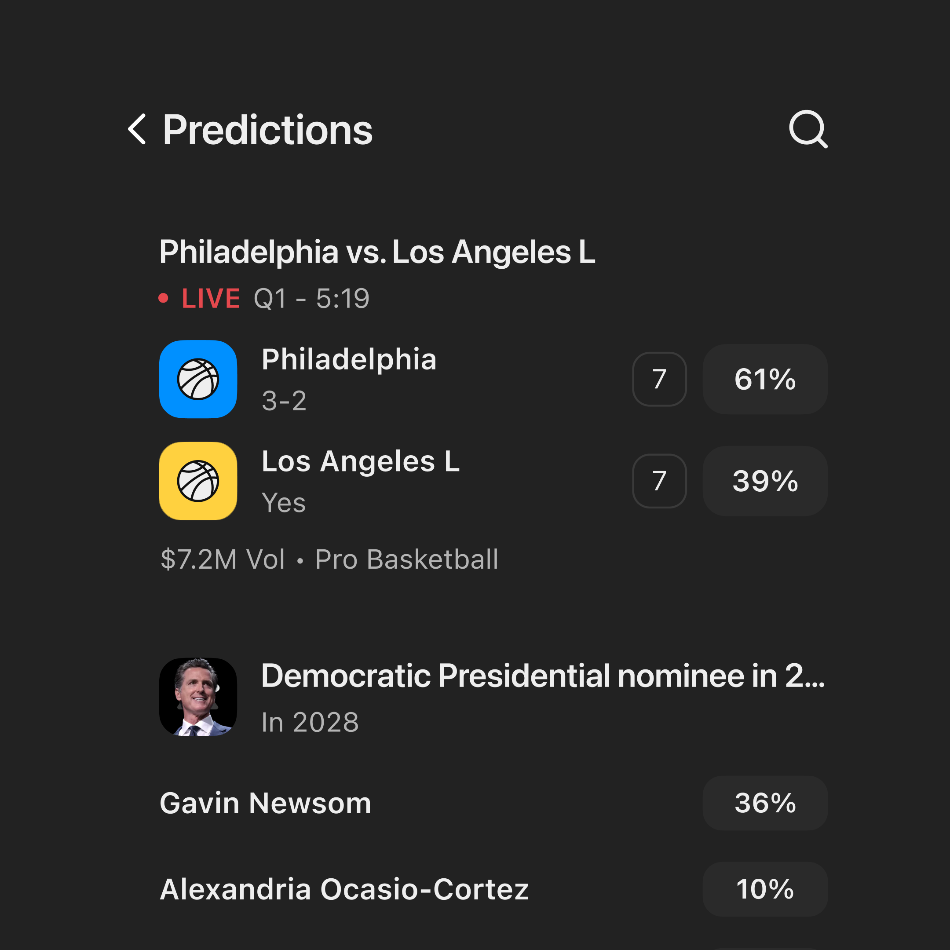Click the 7 badge next to Los Angeles L
This screenshot has height=950, width=950.
tap(659, 481)
